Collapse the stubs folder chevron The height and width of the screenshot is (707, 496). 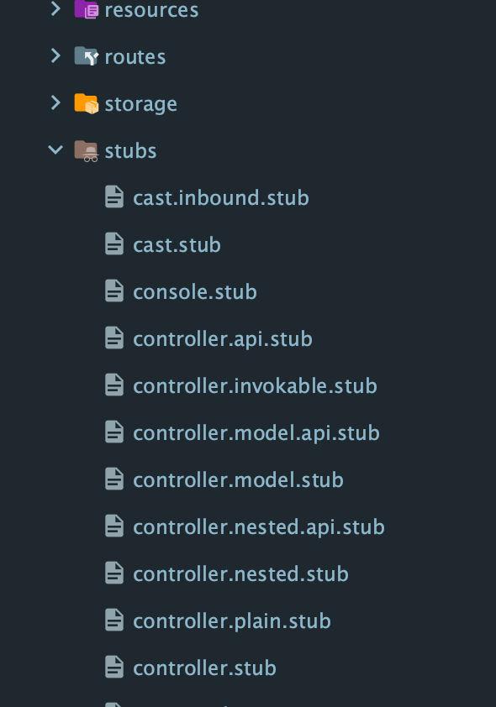(x=55, y=149)
